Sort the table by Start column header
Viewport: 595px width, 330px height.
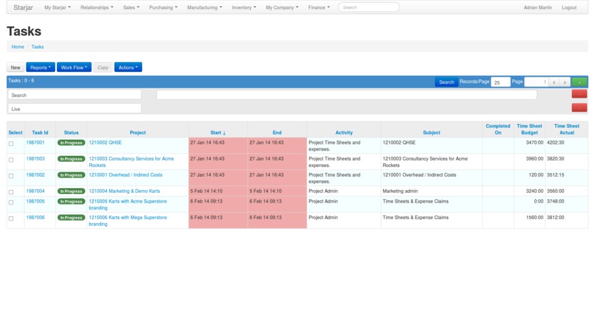click(218, 133)
